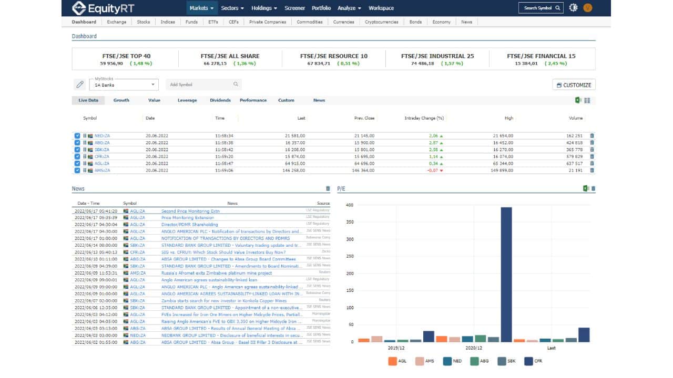Open the Director/PDMR Shareholding news link

tap(189, 225)
